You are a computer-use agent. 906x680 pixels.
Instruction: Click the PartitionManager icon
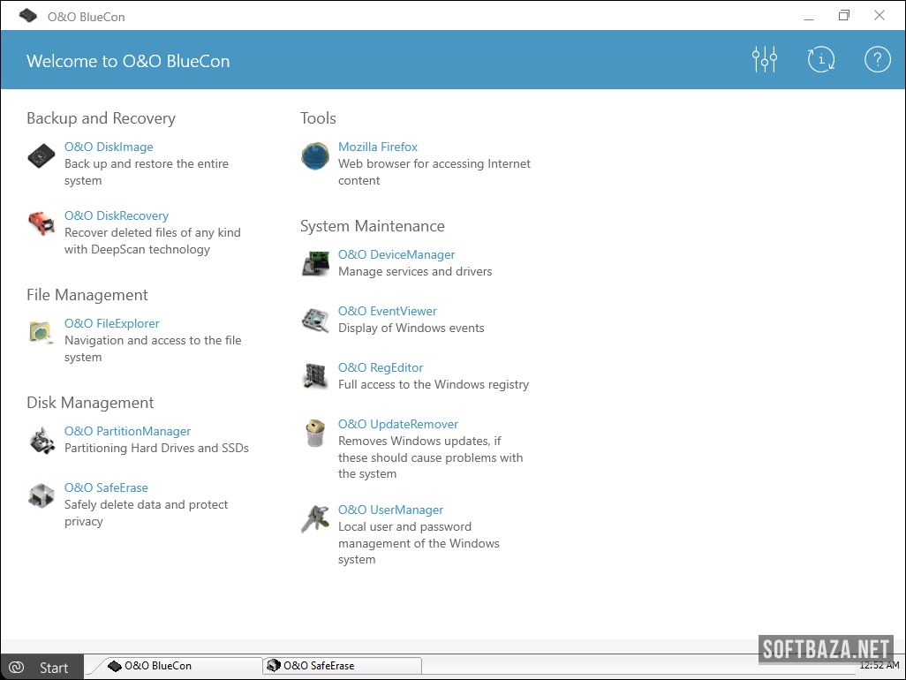coord(41,440)
